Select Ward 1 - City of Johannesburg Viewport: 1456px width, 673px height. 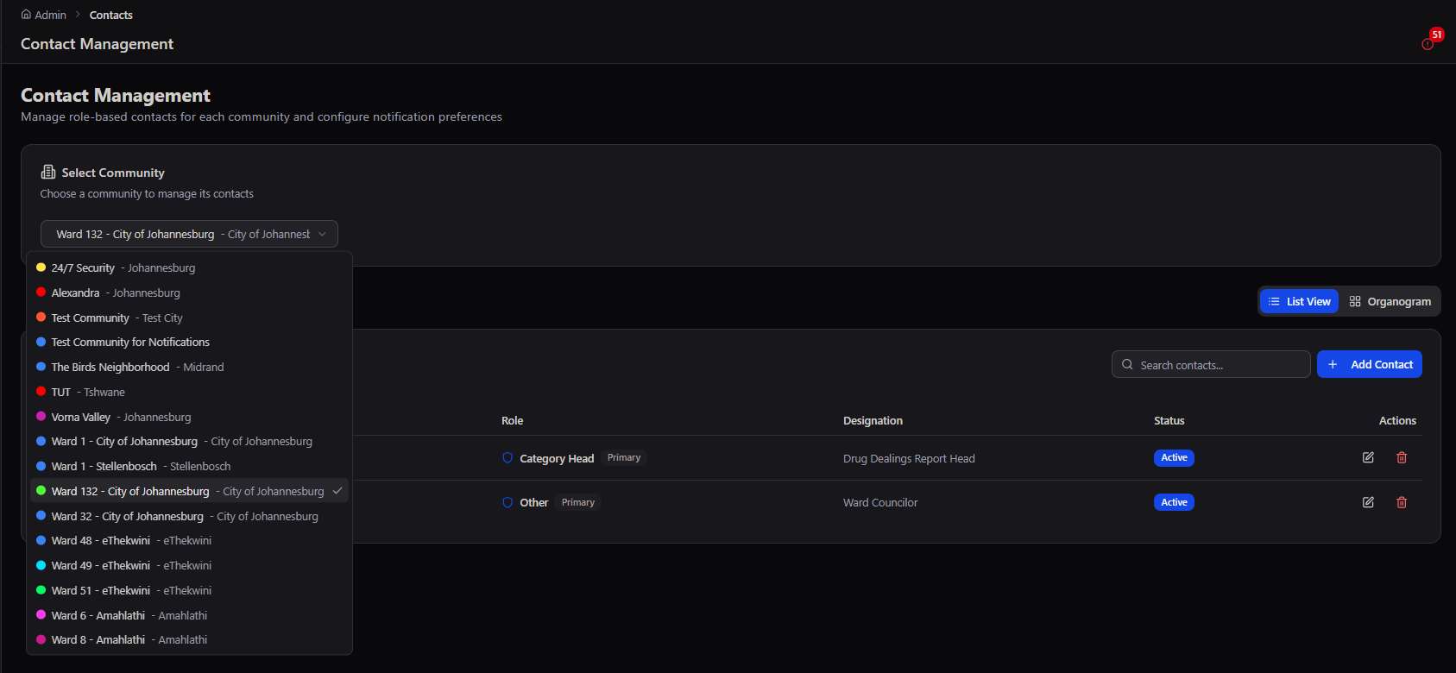(189, 442)
